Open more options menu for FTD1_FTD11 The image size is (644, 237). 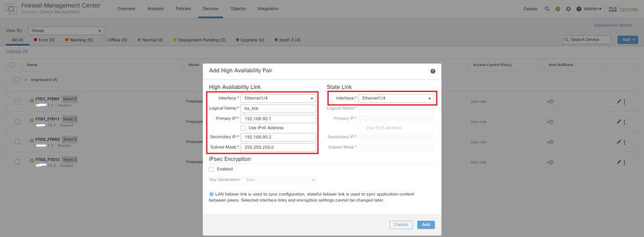pos(624,122)
